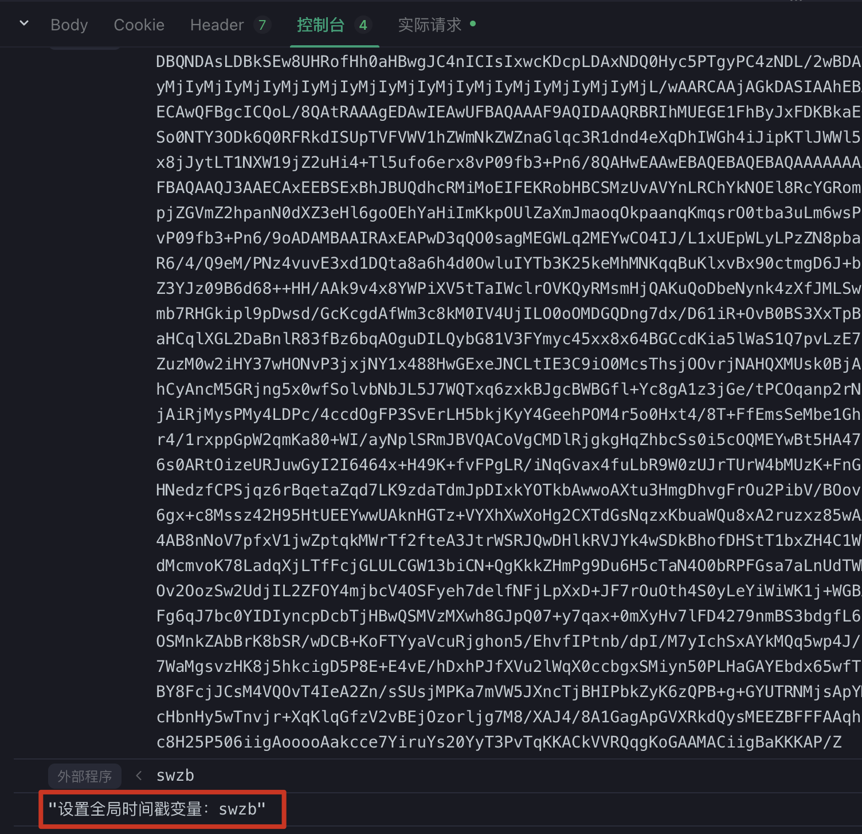Click the last base64 line starting with c8H25P506
Viewport: 862px width, 834px height.
coord(499,742)
